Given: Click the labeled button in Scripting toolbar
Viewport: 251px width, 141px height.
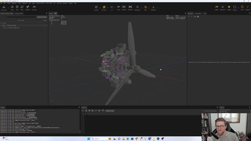Looking at the screenshot, I should point(110,111).
